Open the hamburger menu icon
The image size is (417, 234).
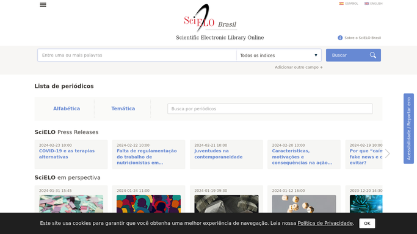[43, 5]
